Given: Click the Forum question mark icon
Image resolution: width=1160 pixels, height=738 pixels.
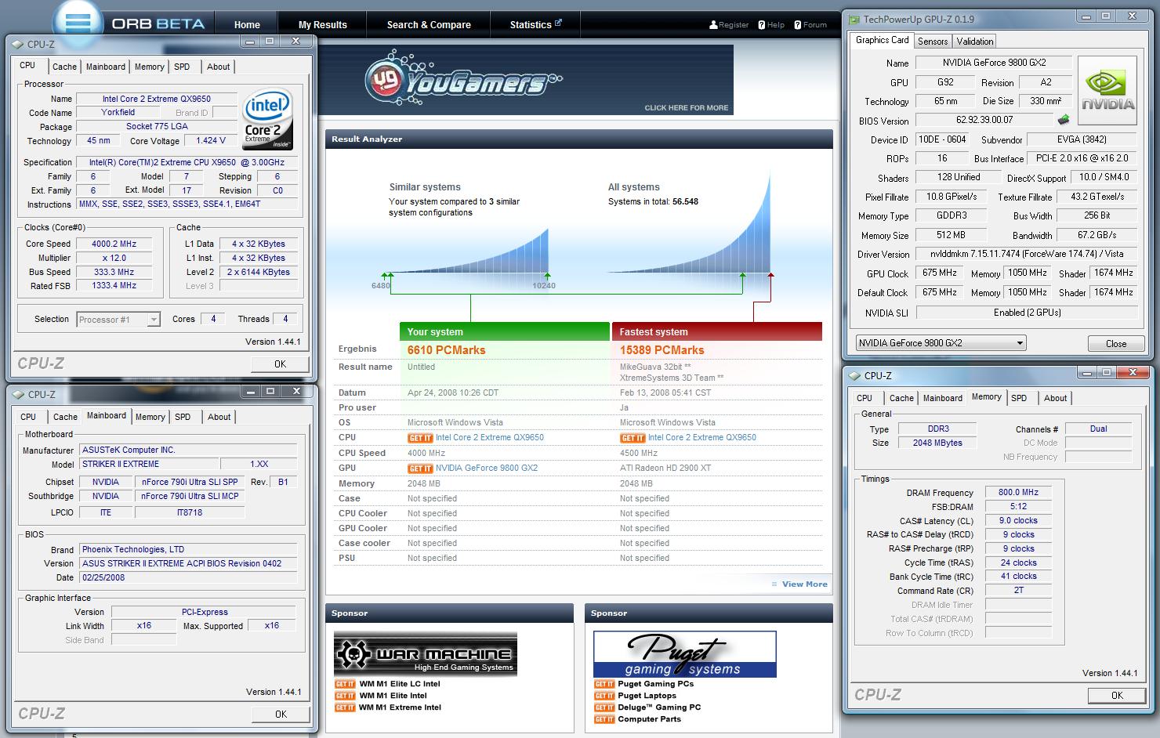Looking at the screenshot, I should (x=798, y=25).
